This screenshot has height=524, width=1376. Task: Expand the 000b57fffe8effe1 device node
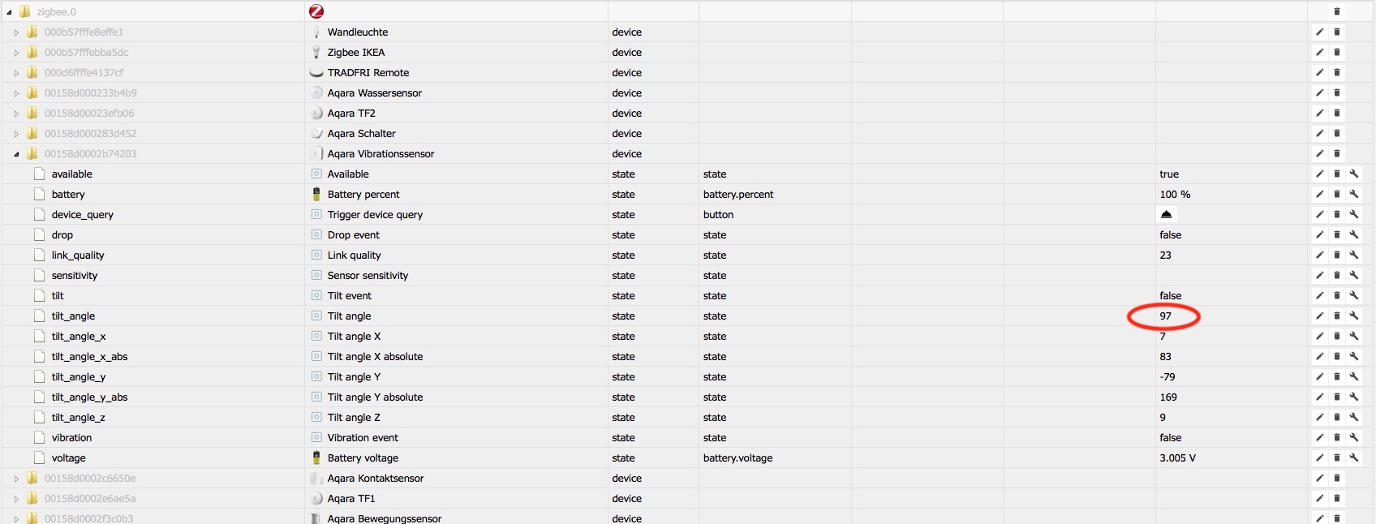pos(16,32)
